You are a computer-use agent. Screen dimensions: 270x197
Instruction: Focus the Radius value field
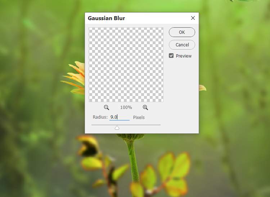tap(120, 117)
